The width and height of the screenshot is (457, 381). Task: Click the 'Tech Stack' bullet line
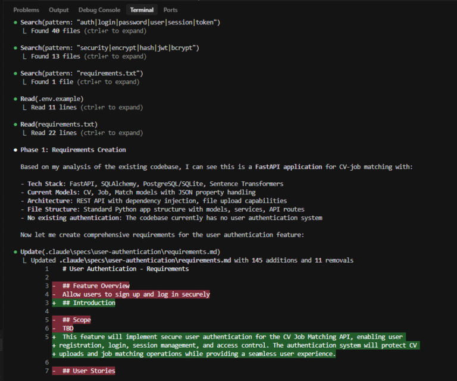pyautogui.click(x=152, y=184)
